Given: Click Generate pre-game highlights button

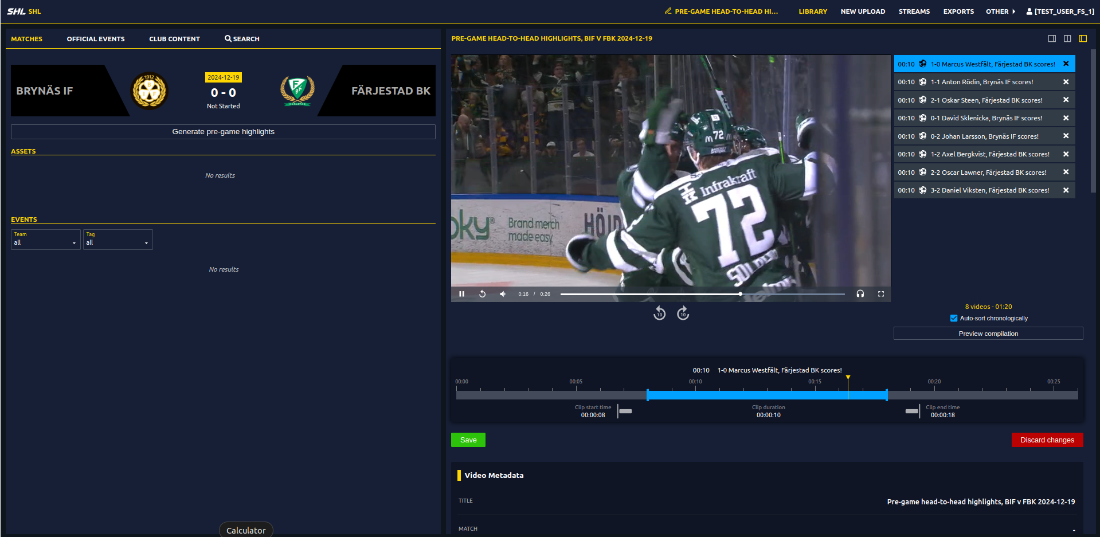Looking at the screenshot, I should pyautogui.click(x=223, y=132).
